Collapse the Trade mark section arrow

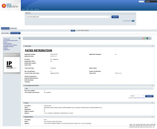152,46
